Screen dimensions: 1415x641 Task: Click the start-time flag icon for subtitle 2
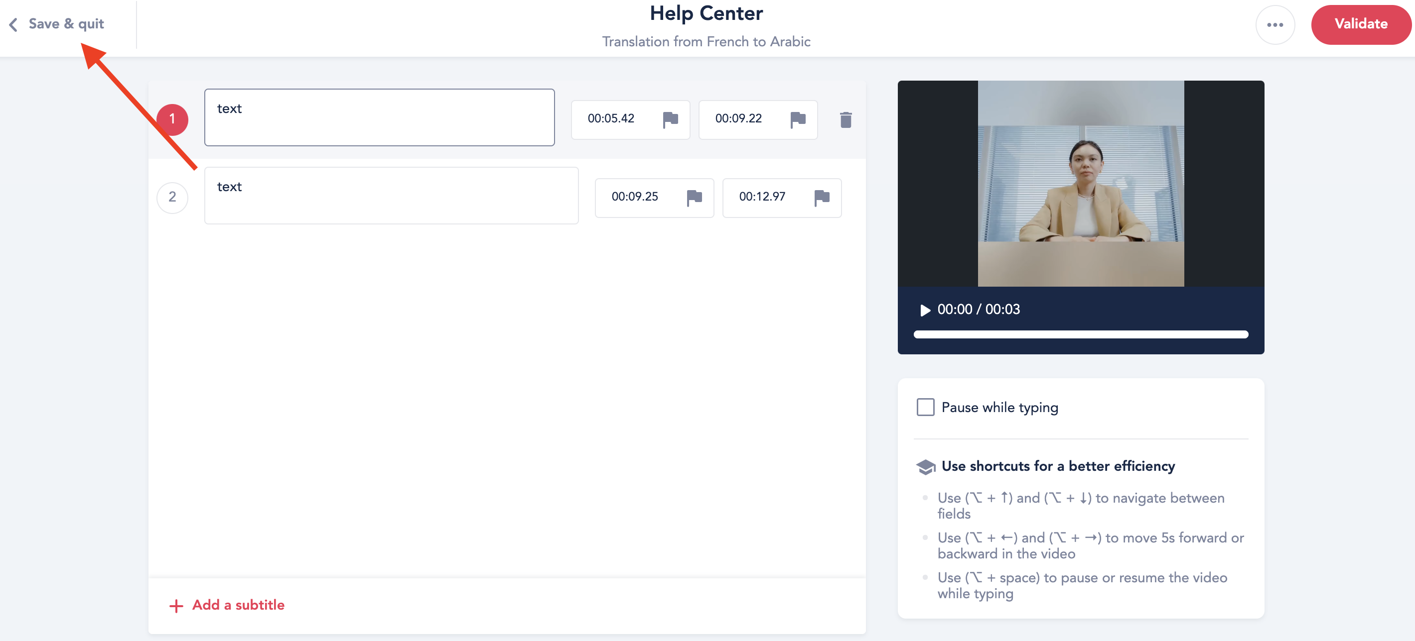(695, 197)
